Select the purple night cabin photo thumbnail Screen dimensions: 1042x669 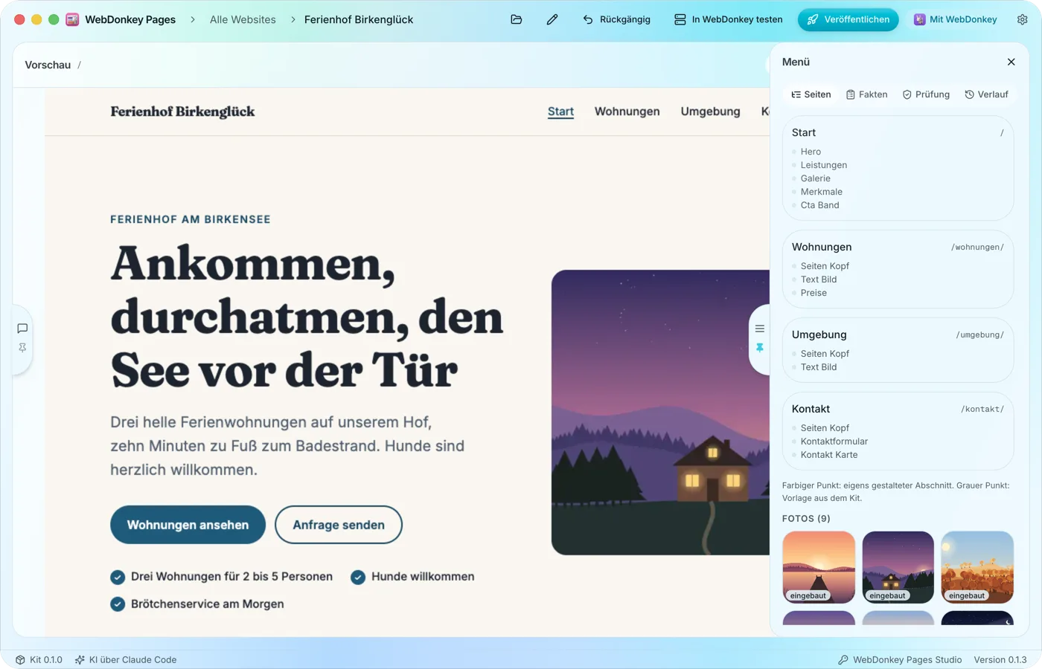(x=898, y=567)
